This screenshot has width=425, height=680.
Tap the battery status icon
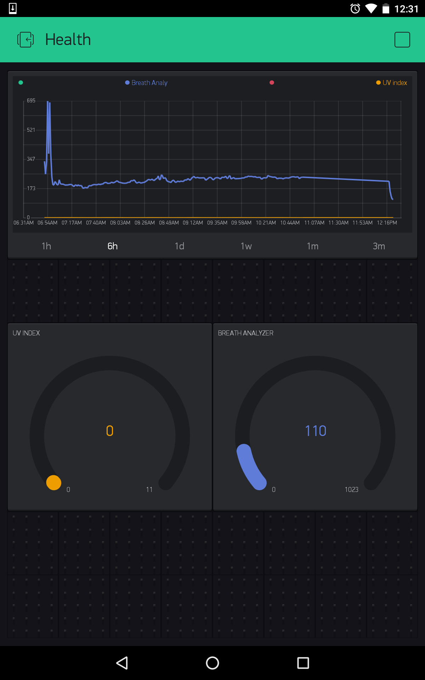click(386, 8)
